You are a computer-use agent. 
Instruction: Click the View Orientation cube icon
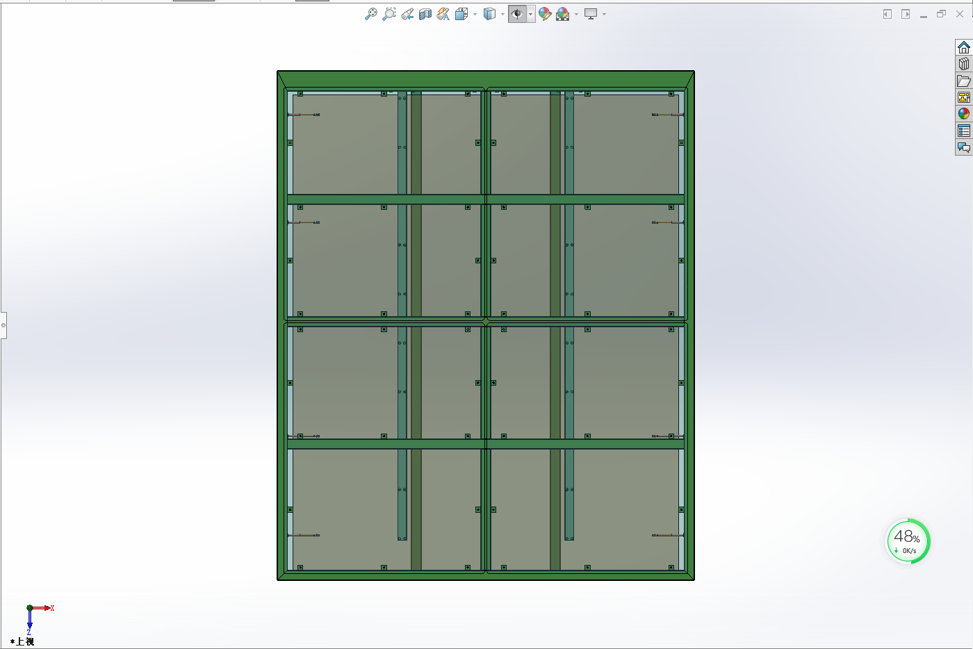(x=461, y=14)
